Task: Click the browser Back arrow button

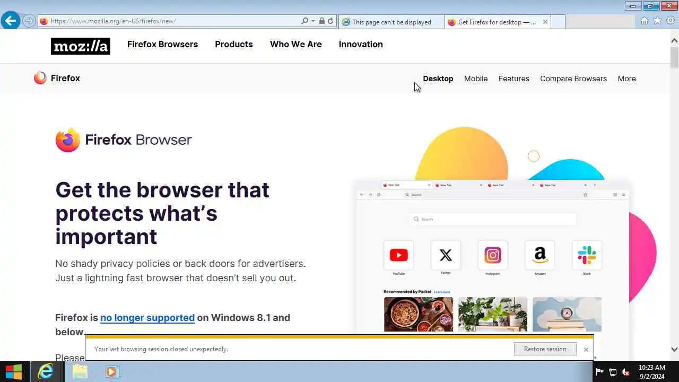Action: point(11,21)
